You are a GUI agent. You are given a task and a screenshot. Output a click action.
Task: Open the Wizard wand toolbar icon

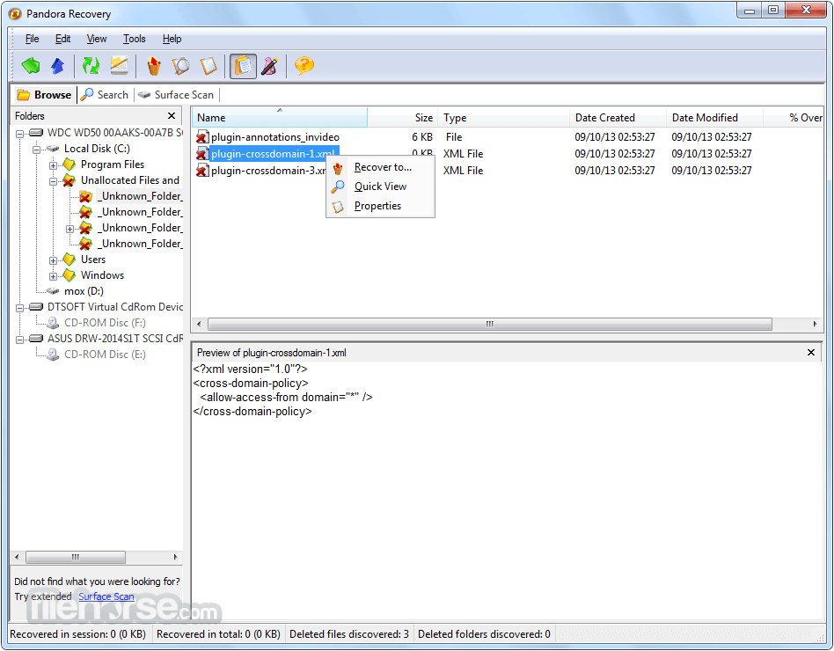[270, 66]
